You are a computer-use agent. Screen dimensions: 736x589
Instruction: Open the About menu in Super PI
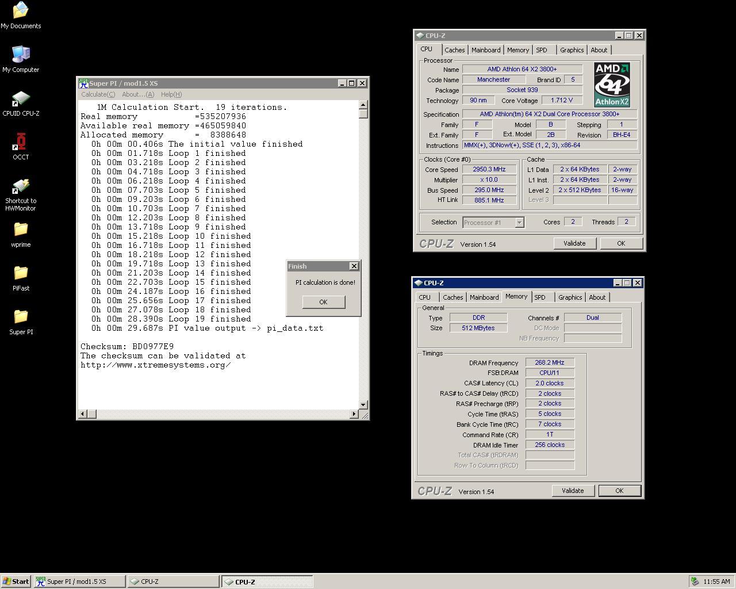138,94
